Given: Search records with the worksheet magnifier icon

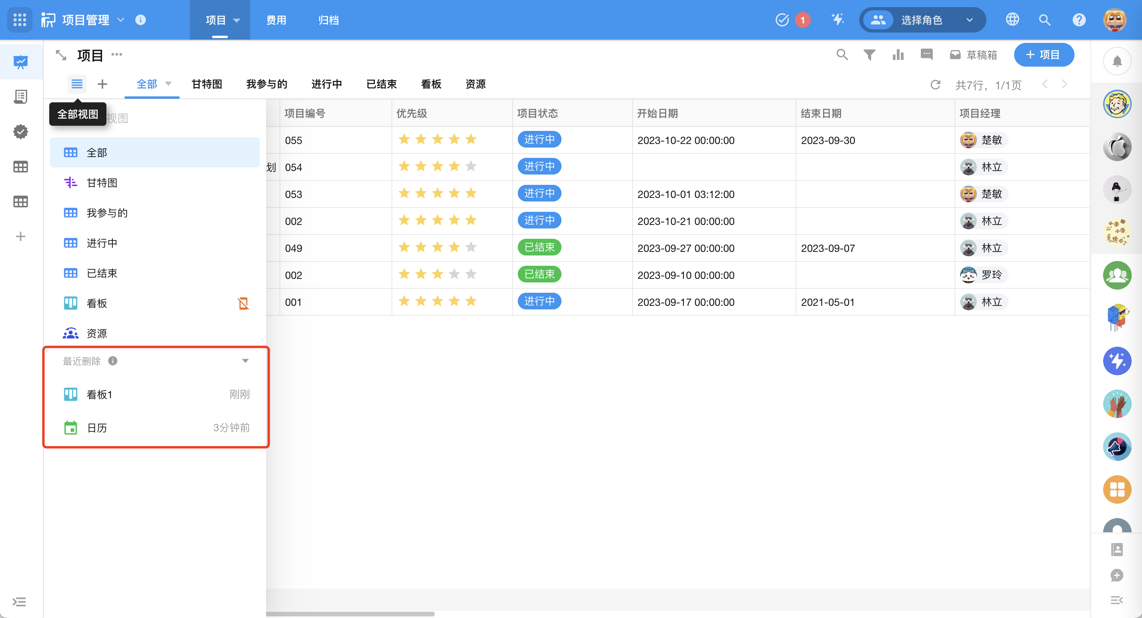Looking at the screenshot, I should [842, 54].
